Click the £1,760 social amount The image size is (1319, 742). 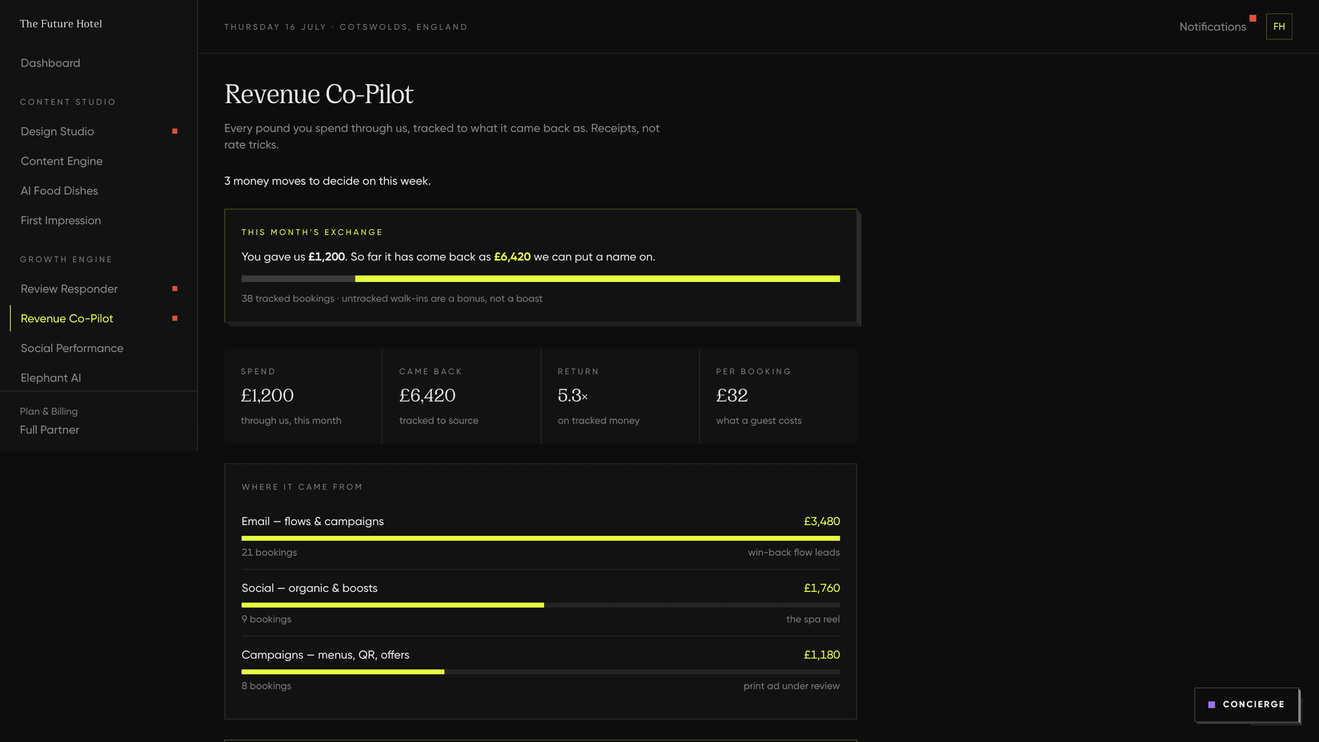click(821, 588)
